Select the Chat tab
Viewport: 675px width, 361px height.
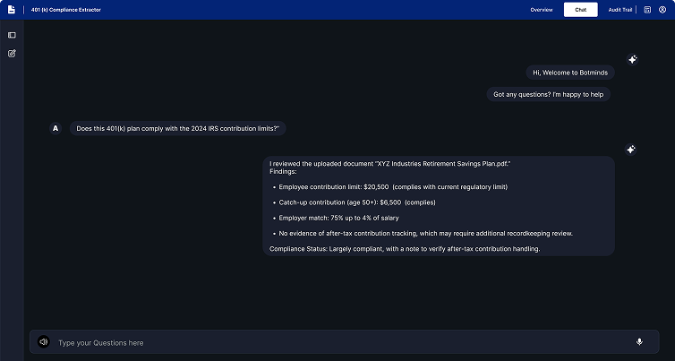pyautogui.click(x=580, y=10)
